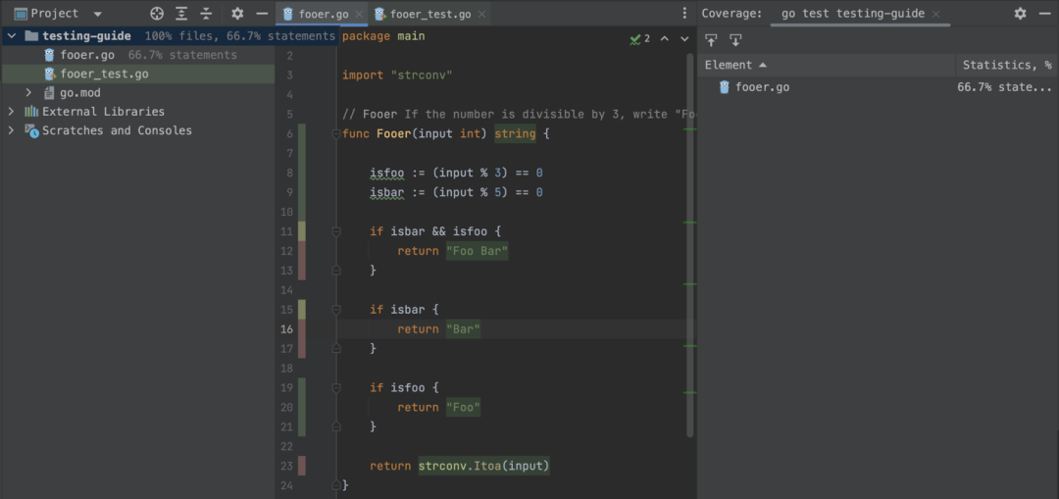Click the partial coverage marker at line 11
Viewport: 1059px width, 499px height.
coord(302,231)
